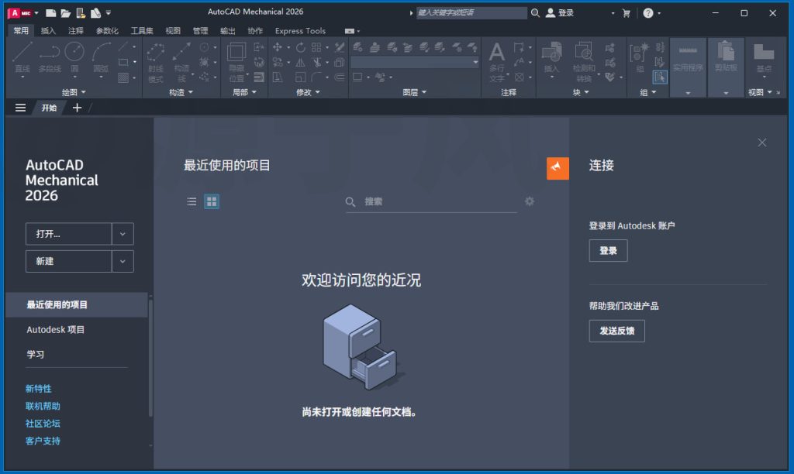The width and height of the screenshot is (794, 474).
Task: Expand the 块 panel flyout
Action: [582, 92]
